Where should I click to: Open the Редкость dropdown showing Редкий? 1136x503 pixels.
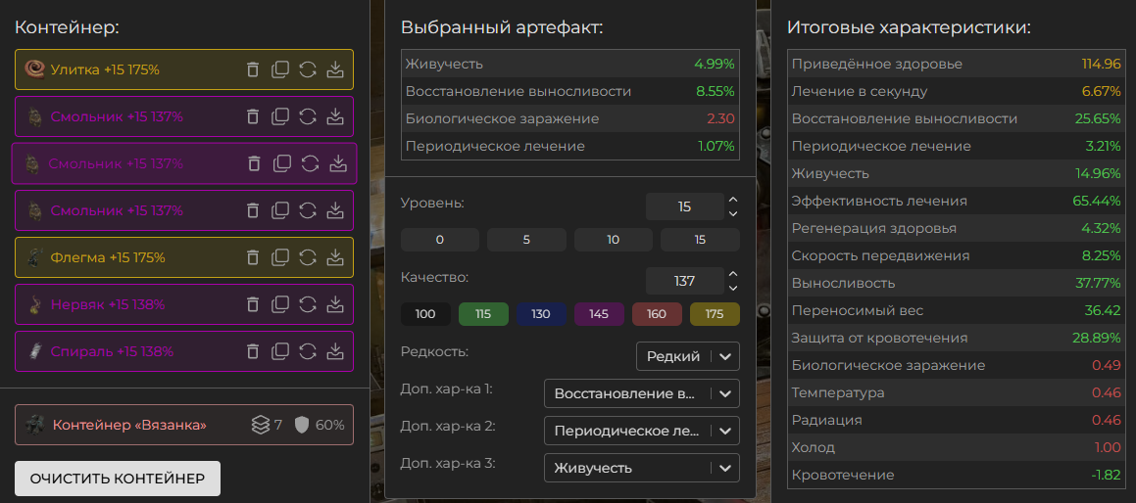(x=687, y=356)
